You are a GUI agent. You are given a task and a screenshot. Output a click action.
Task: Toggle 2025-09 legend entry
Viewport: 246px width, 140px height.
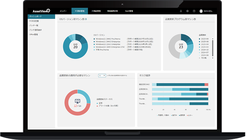[204, 39]
